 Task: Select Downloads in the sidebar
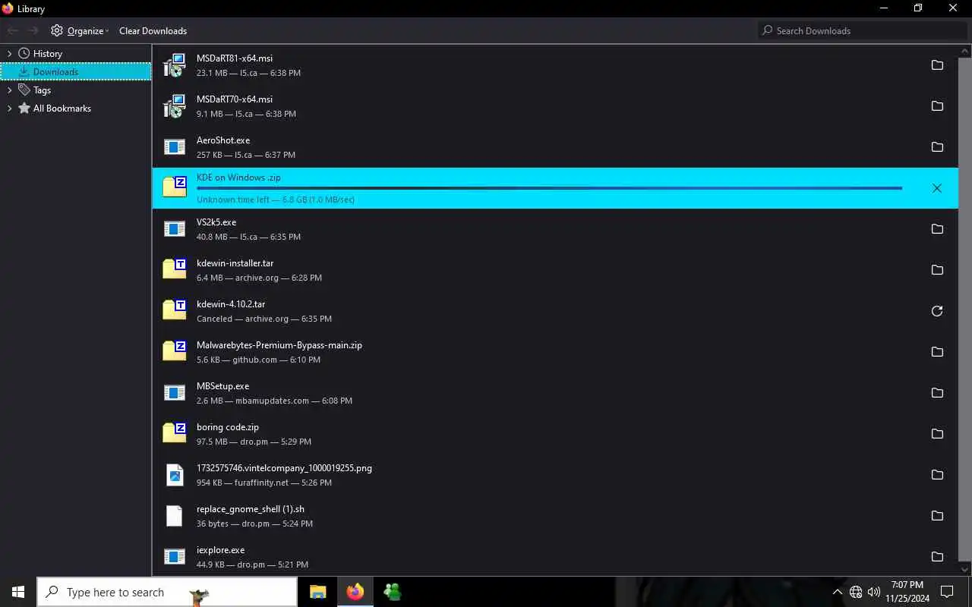point(76,72)
